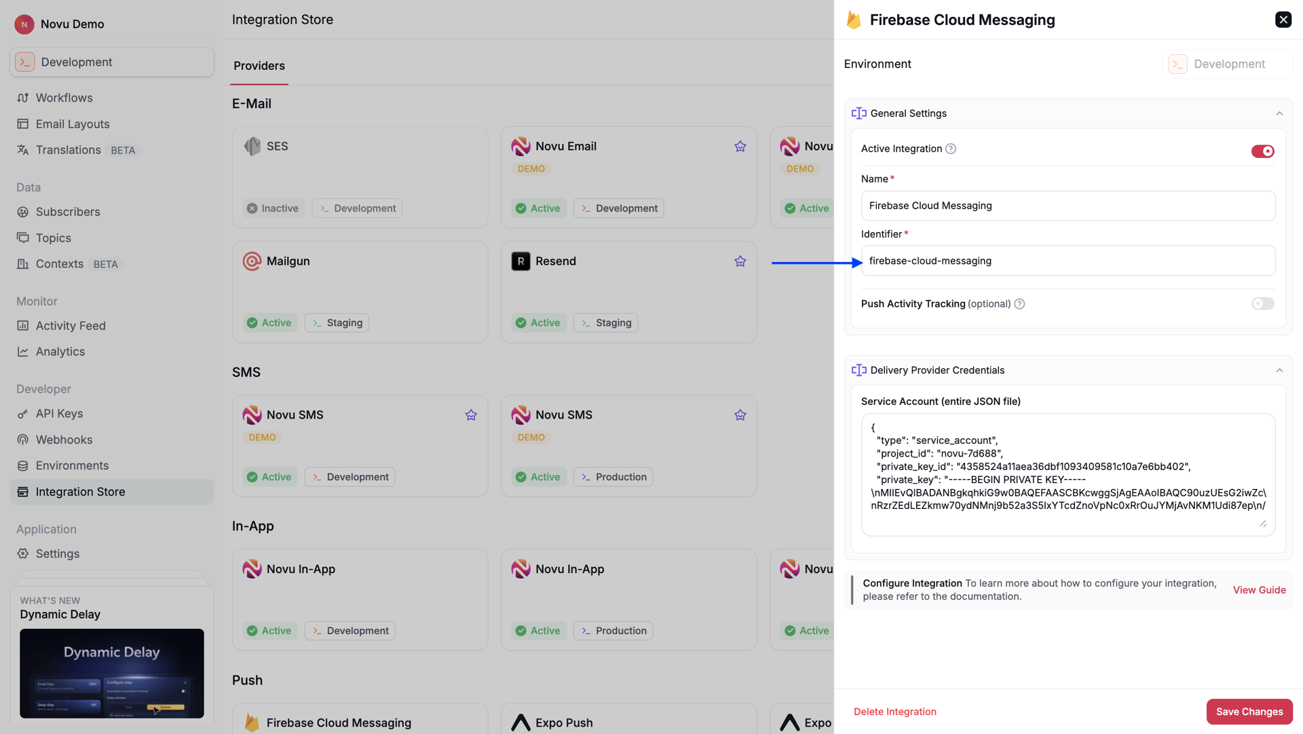1303x734 pixels.
Task: Open the Integration Store page
Action: click(79, 492)
